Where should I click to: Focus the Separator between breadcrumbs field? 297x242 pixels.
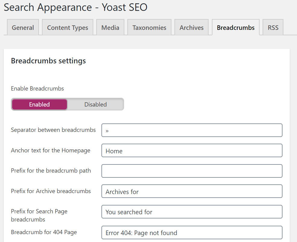(x=192, y=130)
